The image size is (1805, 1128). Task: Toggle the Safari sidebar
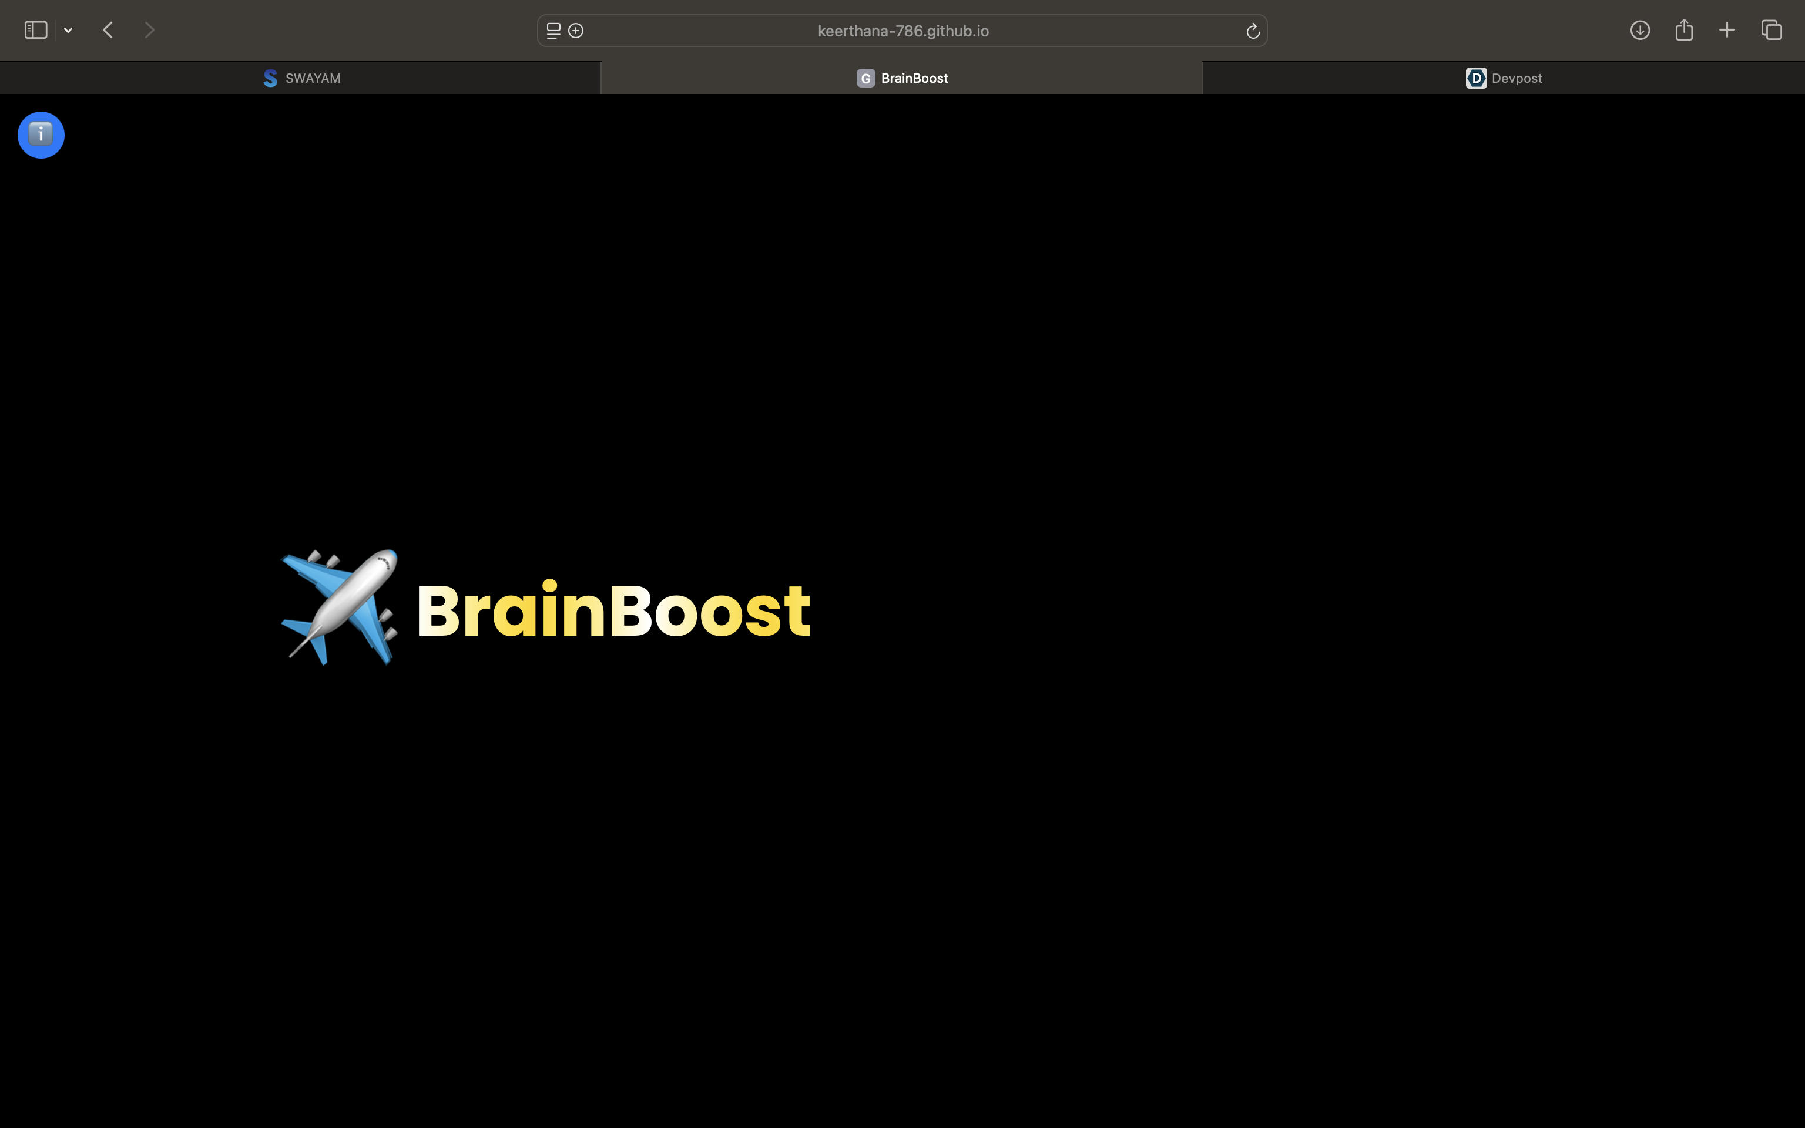[35, 30]
